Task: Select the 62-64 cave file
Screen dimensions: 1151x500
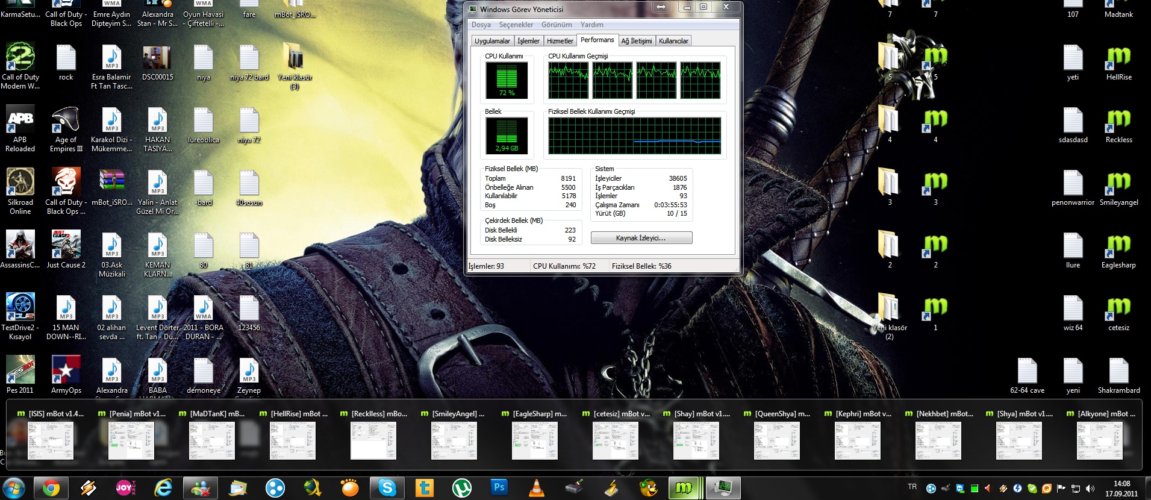Action: (1028, 375)
